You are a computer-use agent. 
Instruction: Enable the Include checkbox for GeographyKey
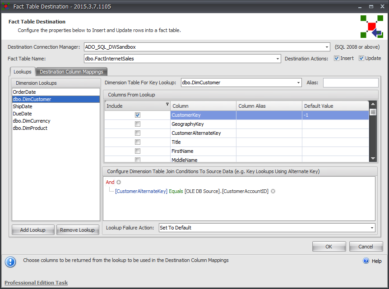[137, 124]
